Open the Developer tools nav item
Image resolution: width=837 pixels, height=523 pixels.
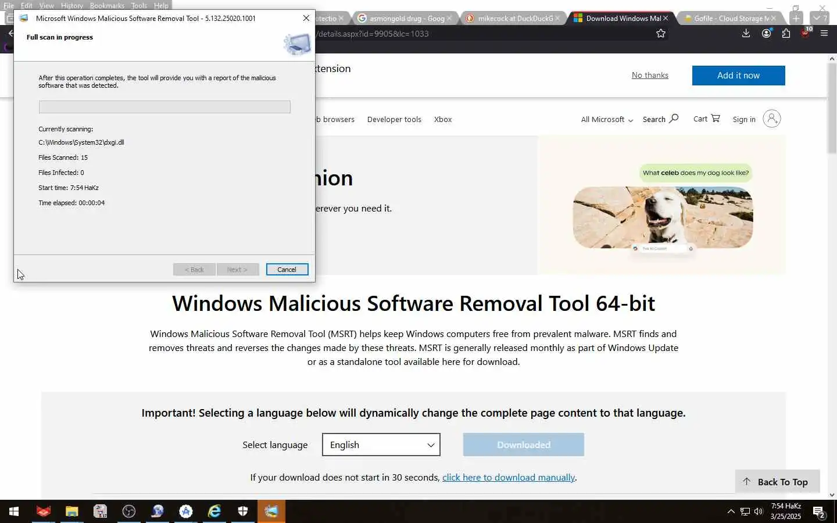point(394,119)
